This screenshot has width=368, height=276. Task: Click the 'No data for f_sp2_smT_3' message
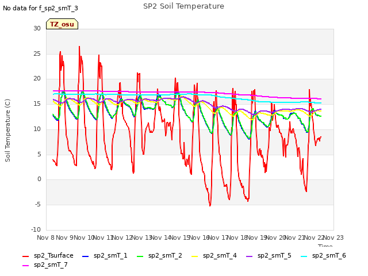pos(40,8)
